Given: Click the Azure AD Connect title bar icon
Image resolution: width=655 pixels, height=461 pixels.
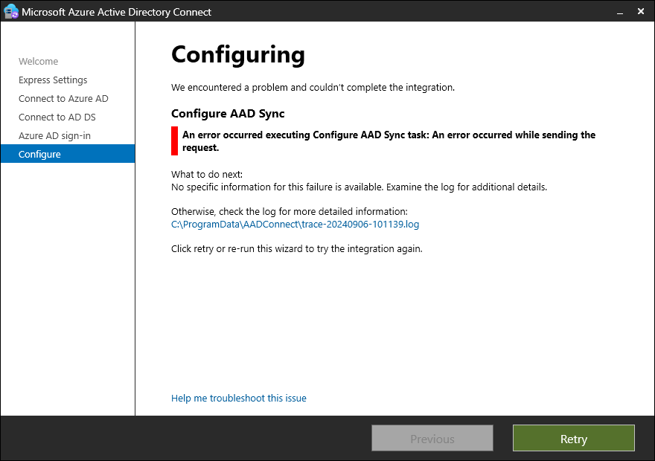Looking at the screenshot, I should click(x=11, y=12).
